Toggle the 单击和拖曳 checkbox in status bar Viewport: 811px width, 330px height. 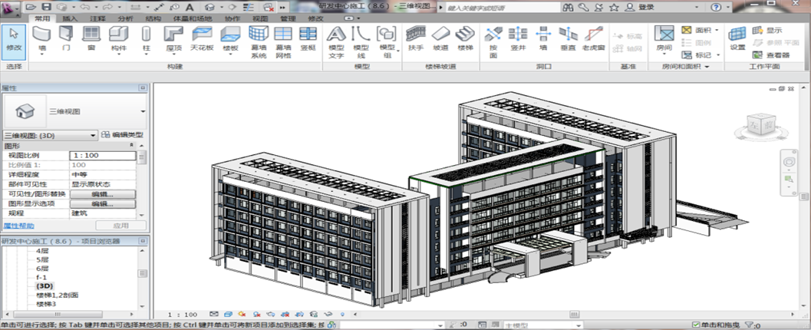pos(695,325)
